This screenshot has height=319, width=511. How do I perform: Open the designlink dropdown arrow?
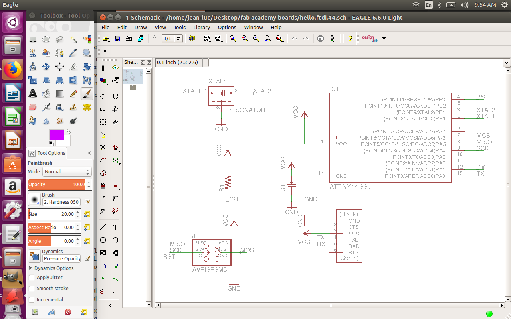384,39
